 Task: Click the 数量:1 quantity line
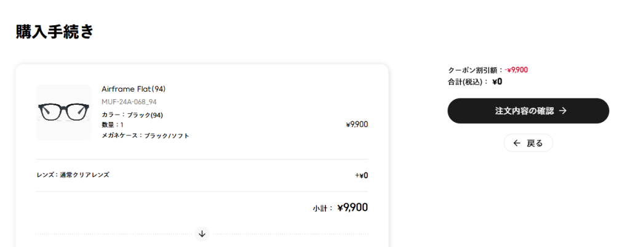tap(113, 125)
